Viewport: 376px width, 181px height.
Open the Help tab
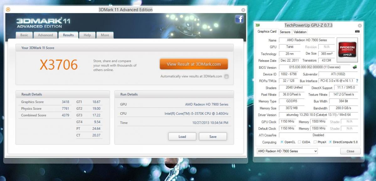[x=87, y=35]
